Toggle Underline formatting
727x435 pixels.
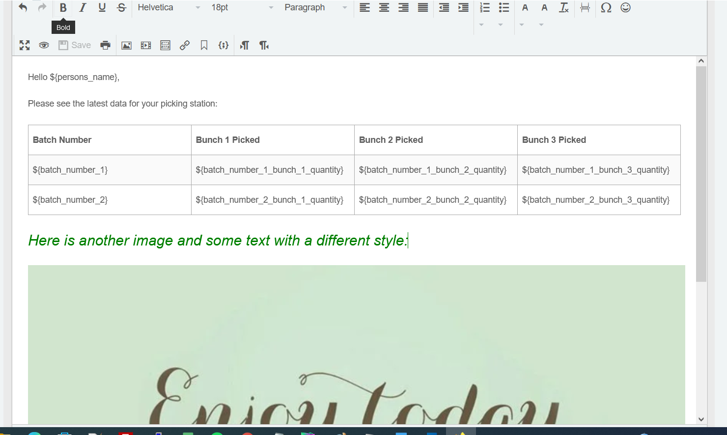(102, 7)
